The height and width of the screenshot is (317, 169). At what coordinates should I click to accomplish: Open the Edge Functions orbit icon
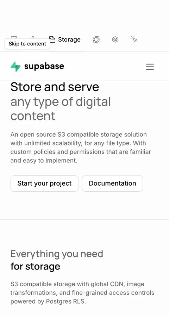pyautogui.click(x=96, y=39)
